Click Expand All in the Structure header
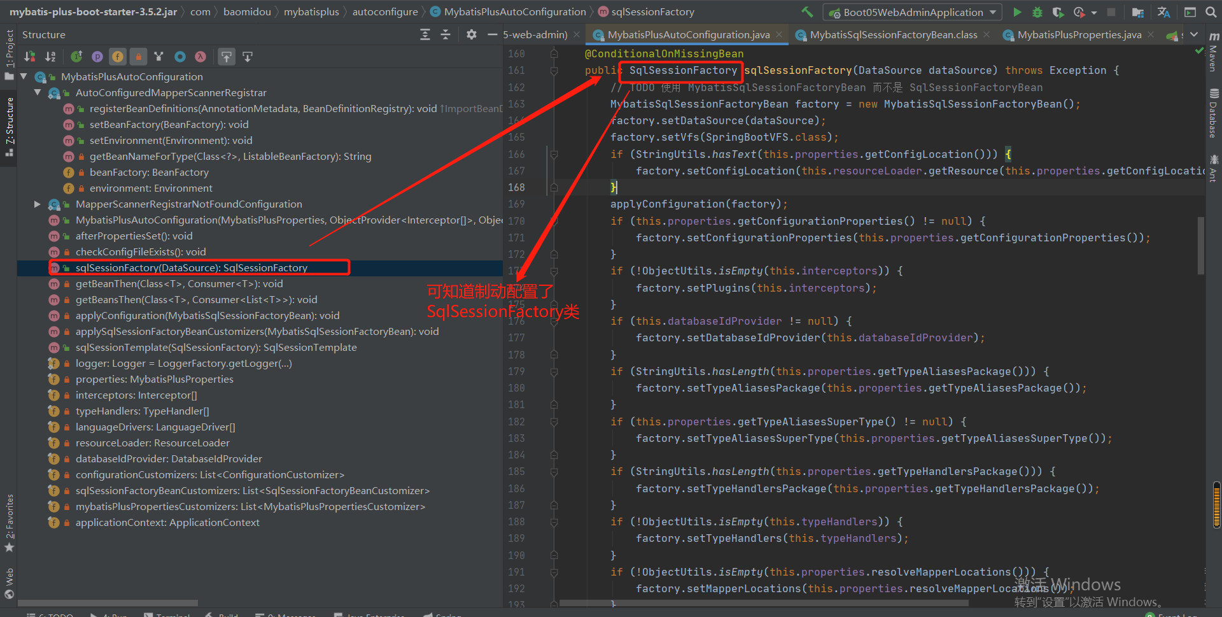Viewport: 1222px width, 617px height. (425, 34)
